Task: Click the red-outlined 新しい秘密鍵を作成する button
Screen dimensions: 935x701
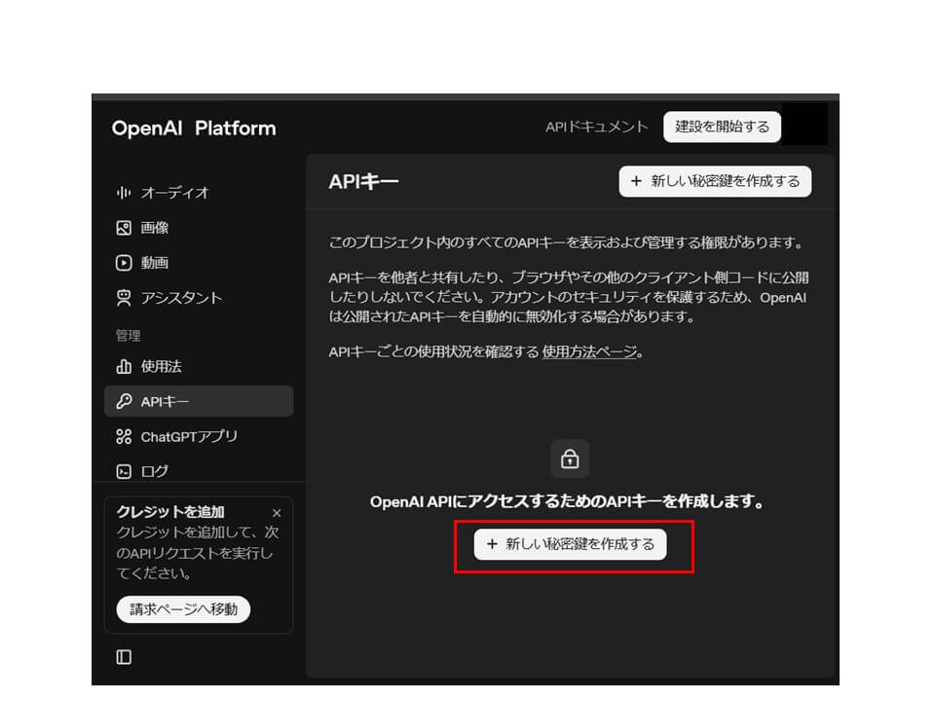Action: pos(571,544)
